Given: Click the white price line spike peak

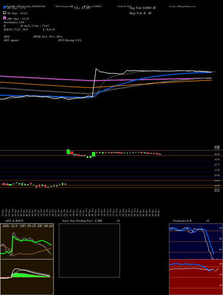Looking at the screenshot, I should (x=96, y=69).
